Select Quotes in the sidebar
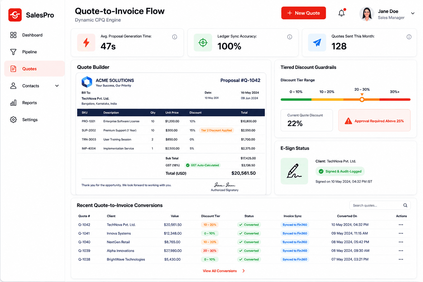Image resolution: width=423 pixels, height=282 pixels. [34, 69]
